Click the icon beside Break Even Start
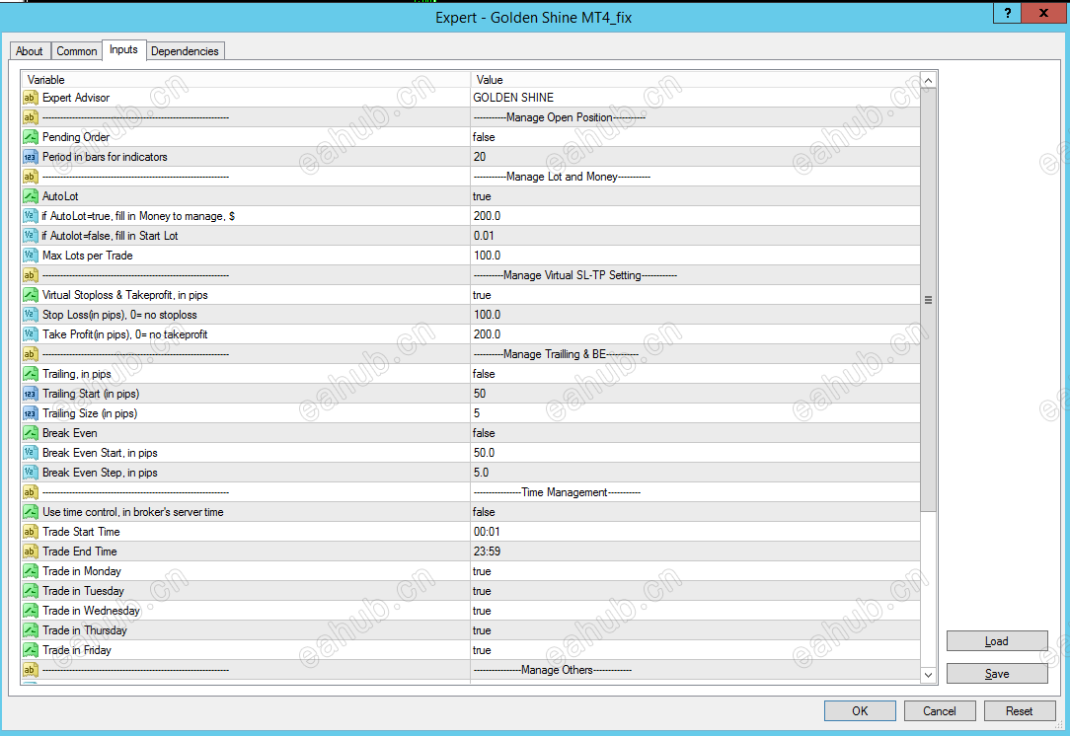 coord(30,454)
